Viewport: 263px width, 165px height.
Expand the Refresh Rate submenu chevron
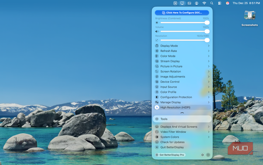(x=209, y=51)
